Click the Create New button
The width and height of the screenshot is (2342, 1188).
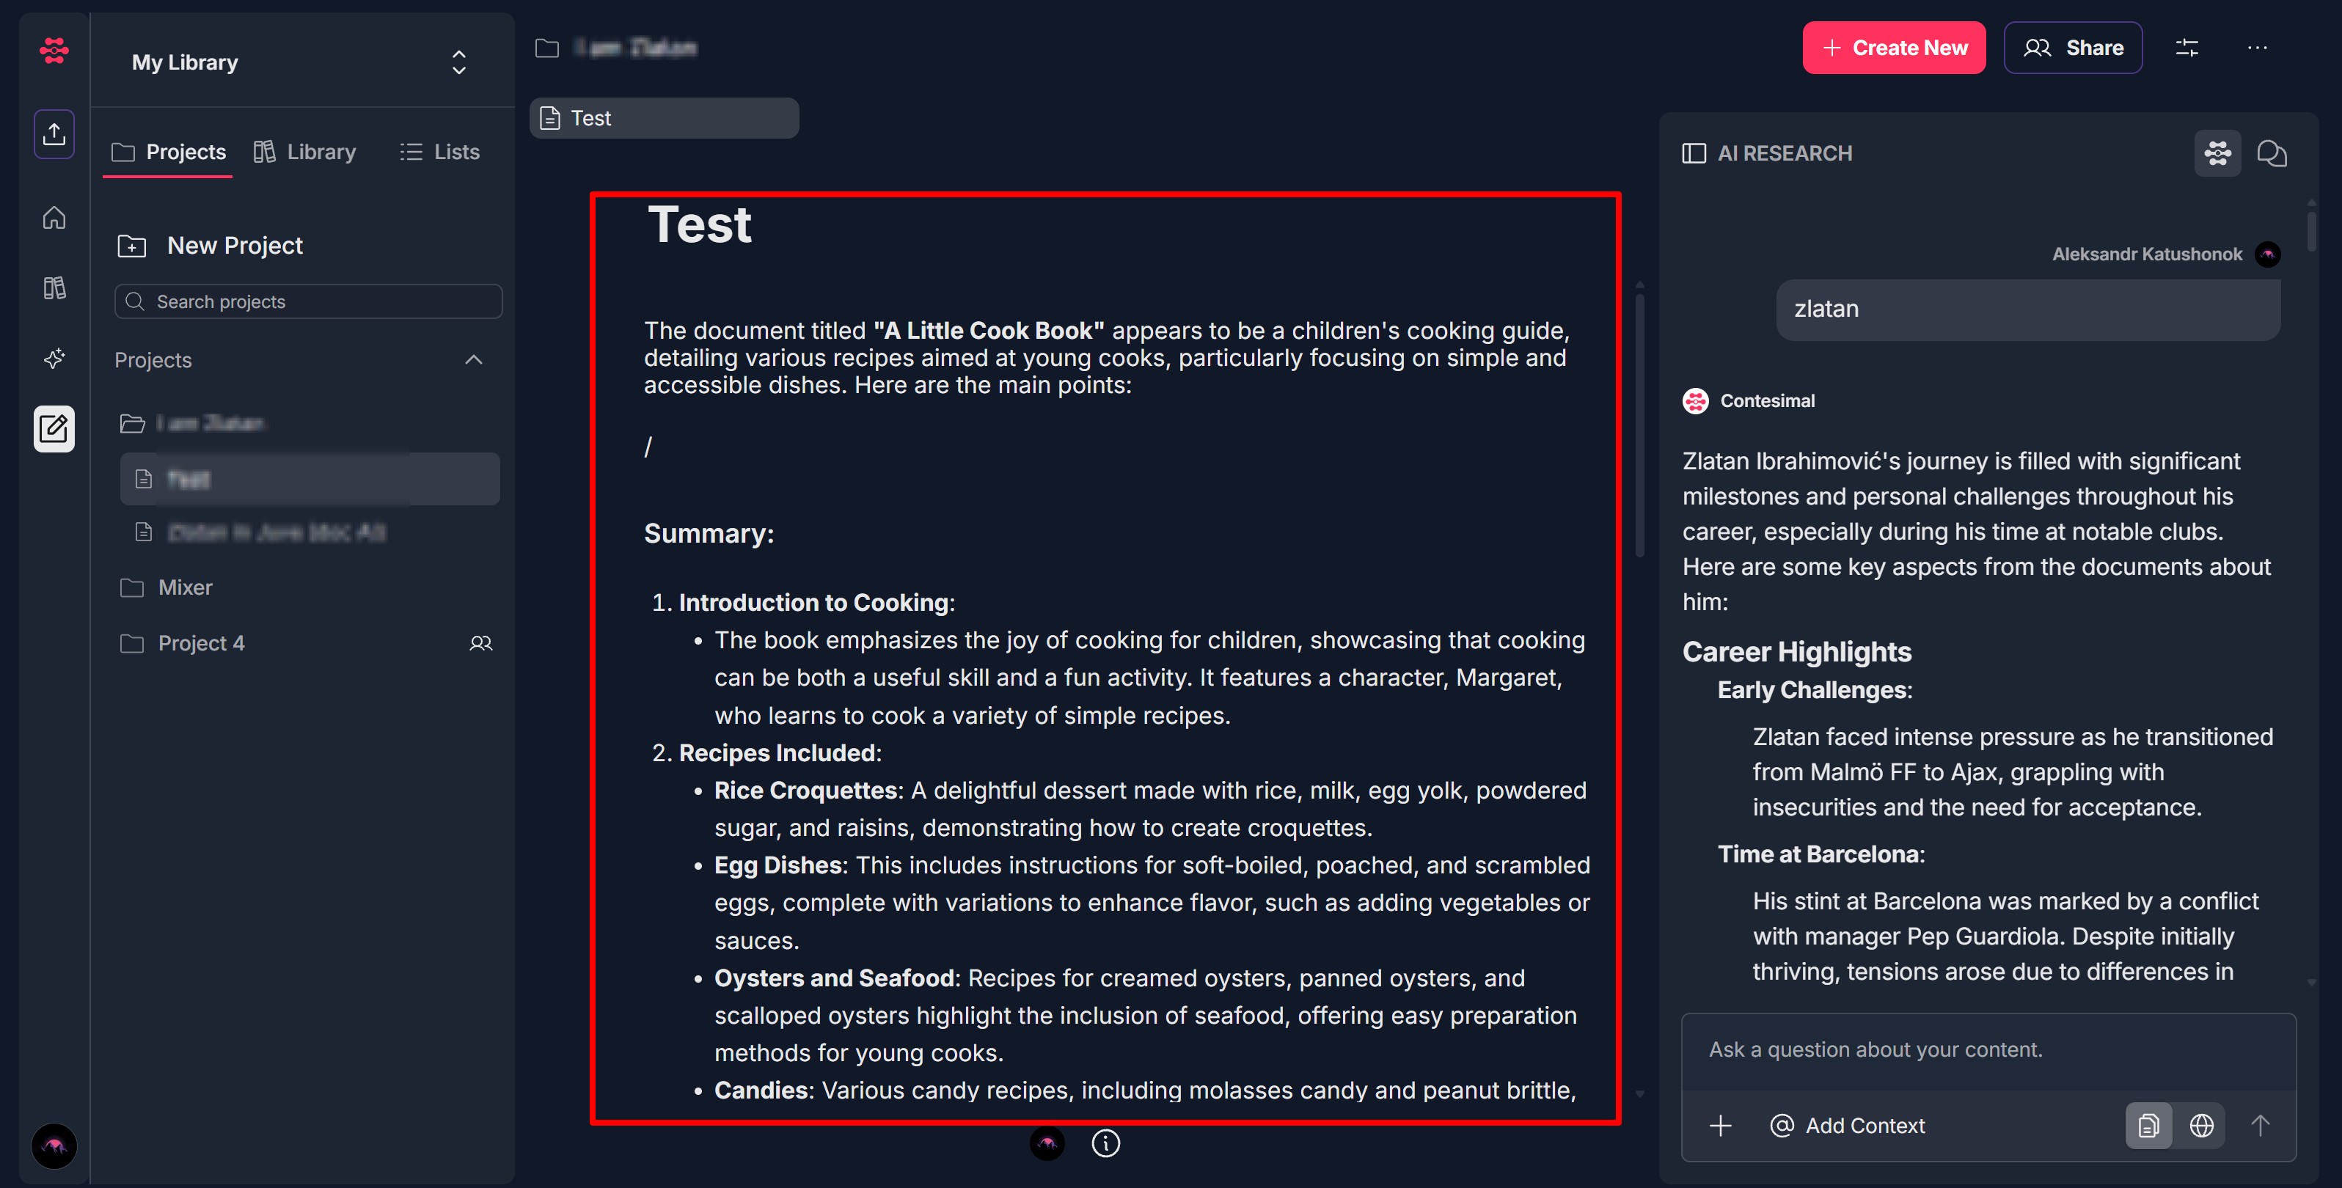pos(1894,48)
